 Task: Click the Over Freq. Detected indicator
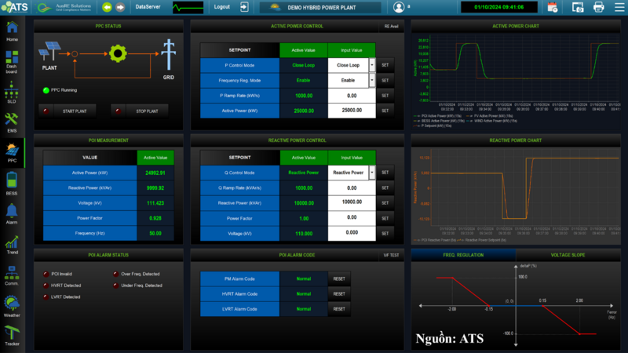[x=115, y=274]
